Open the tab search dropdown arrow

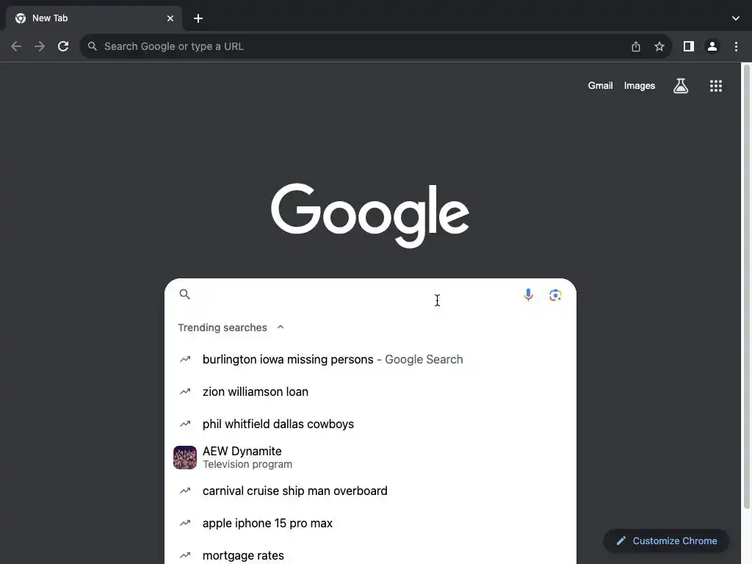pyautogui.click(x=736, y=18)
